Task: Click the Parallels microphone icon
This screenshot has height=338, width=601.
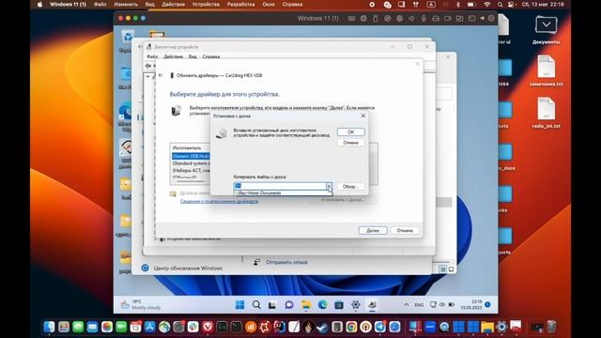Action: click(424, 19)
